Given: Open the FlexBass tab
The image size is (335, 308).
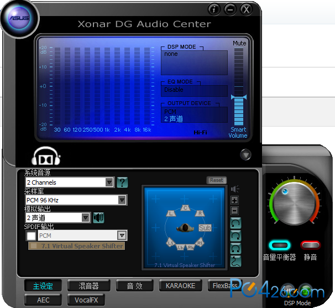Looking at the screenshot, I should click(224, 286).
